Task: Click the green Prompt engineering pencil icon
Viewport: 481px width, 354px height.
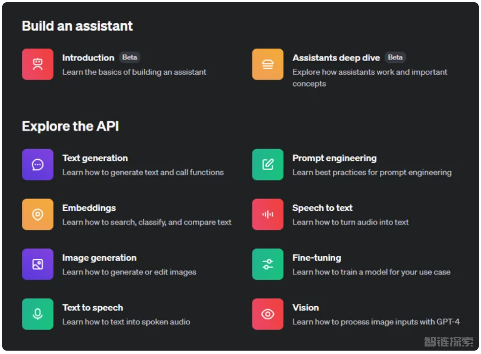Action: 268,165
